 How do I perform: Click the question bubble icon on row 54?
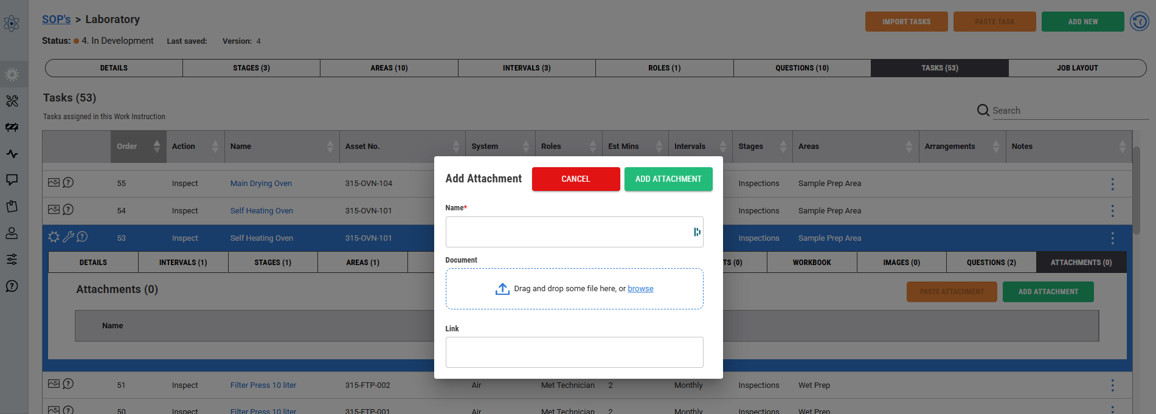point(68,210)
